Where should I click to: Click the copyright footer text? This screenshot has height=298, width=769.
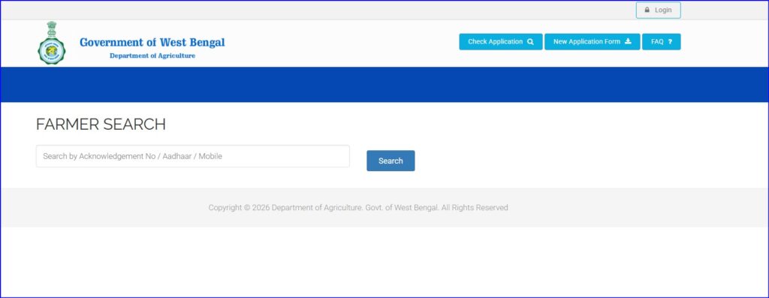[x=358, y=208]
